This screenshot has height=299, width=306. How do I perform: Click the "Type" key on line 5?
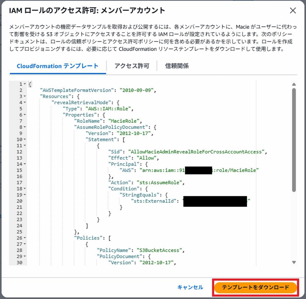pos(71,109)
